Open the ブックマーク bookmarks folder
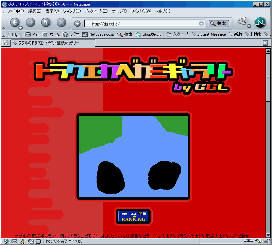This screenshot has height=245, width=272. [178, 34]
